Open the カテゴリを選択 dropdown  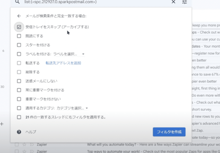click(73, 108)
